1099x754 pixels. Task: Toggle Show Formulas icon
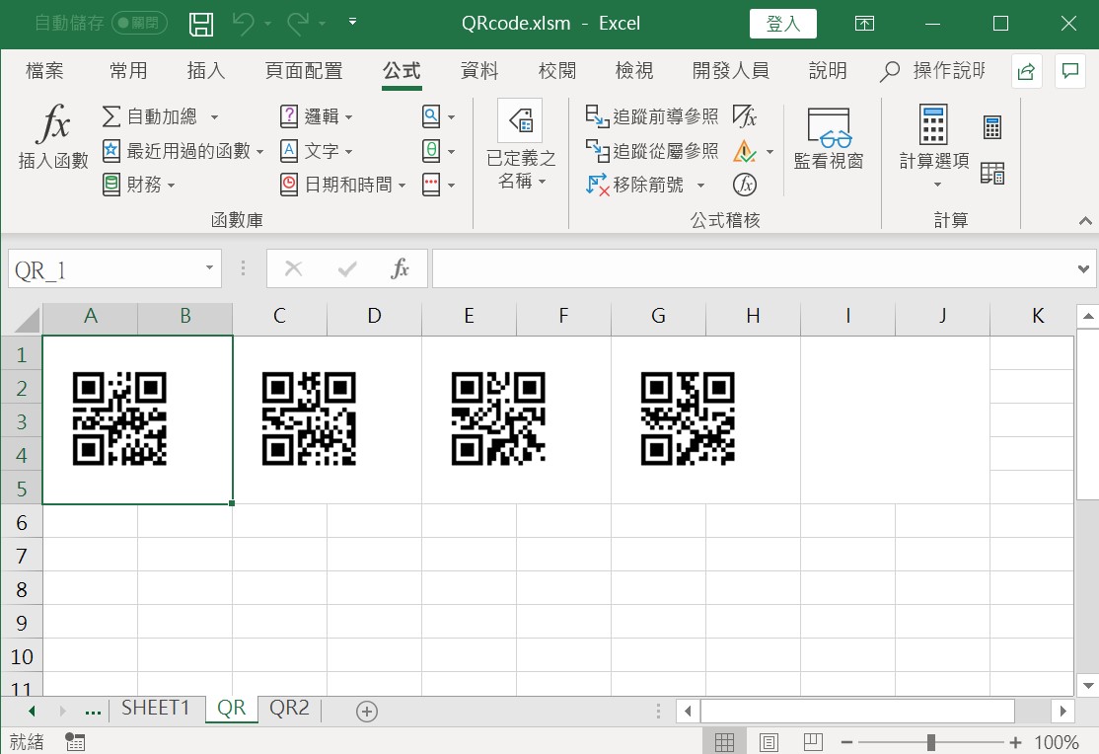click(x=745, y=116)
